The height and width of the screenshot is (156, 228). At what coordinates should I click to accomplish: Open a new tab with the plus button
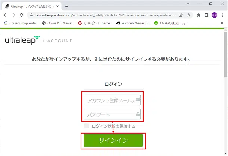click(67, 6)
